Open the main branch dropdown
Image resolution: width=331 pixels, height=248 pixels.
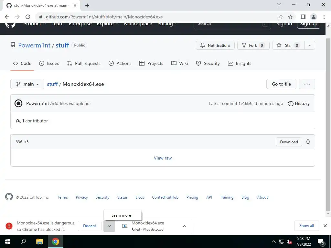click(27, 84)
